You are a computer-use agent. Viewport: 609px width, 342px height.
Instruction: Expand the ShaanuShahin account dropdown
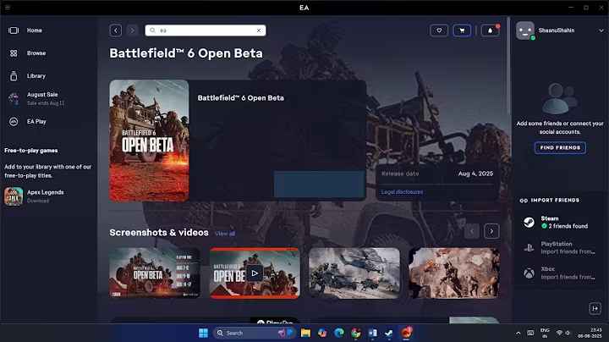tap(601, 30)
